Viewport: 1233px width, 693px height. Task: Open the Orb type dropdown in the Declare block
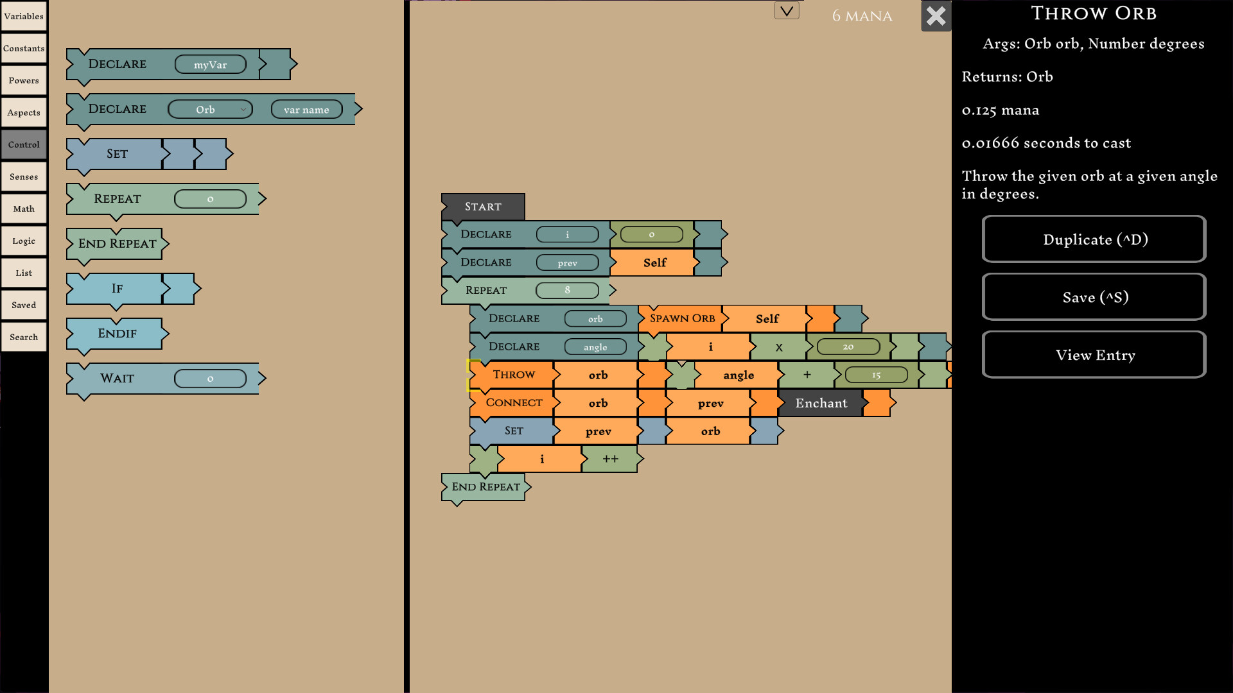tap(210, 109)
